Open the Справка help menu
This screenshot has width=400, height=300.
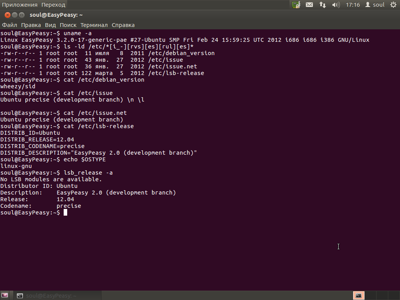coord(123,25)
